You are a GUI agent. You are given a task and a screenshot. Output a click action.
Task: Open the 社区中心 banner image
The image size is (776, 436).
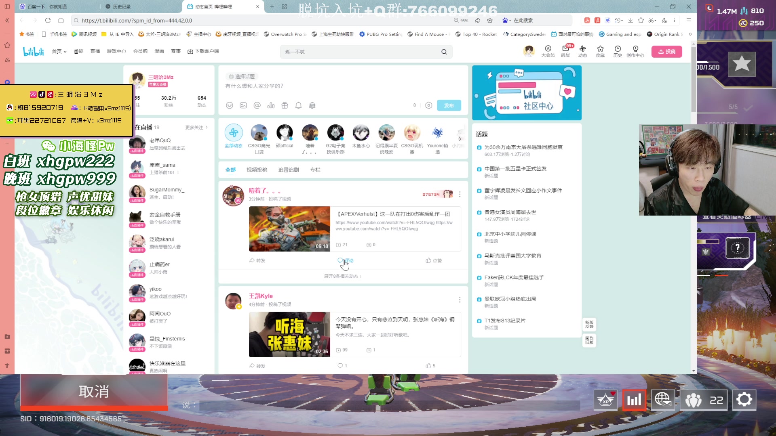tap(527, 93)
